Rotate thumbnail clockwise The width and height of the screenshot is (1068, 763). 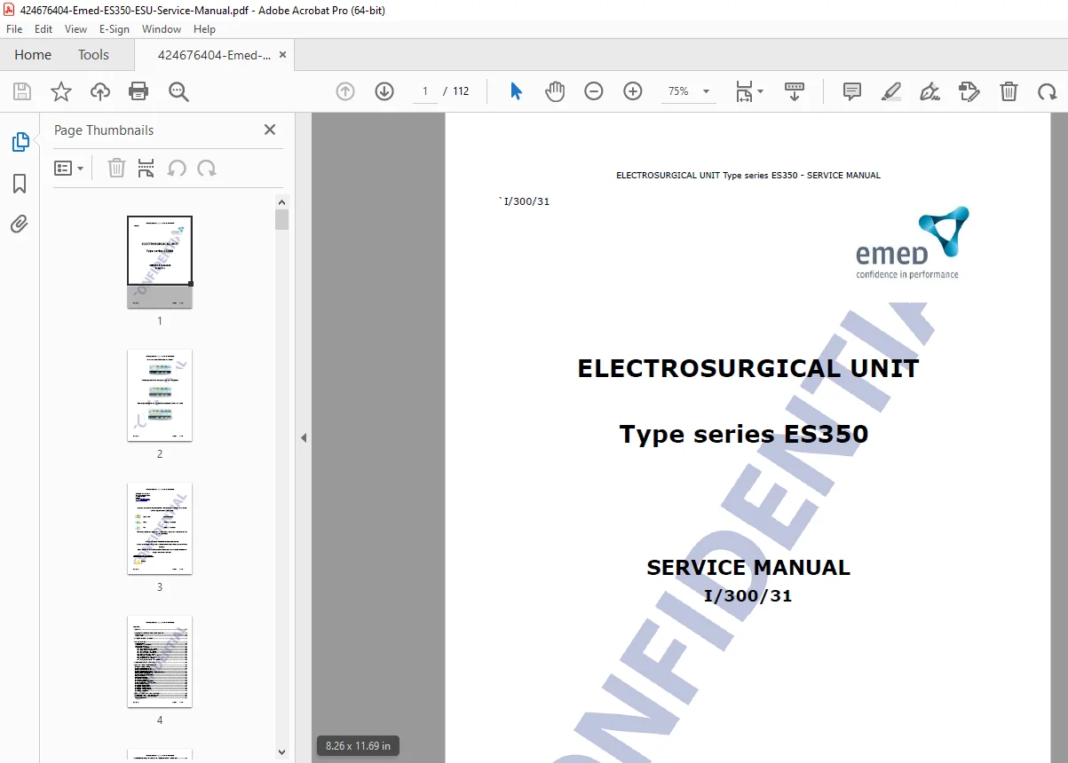pos(207,168)
